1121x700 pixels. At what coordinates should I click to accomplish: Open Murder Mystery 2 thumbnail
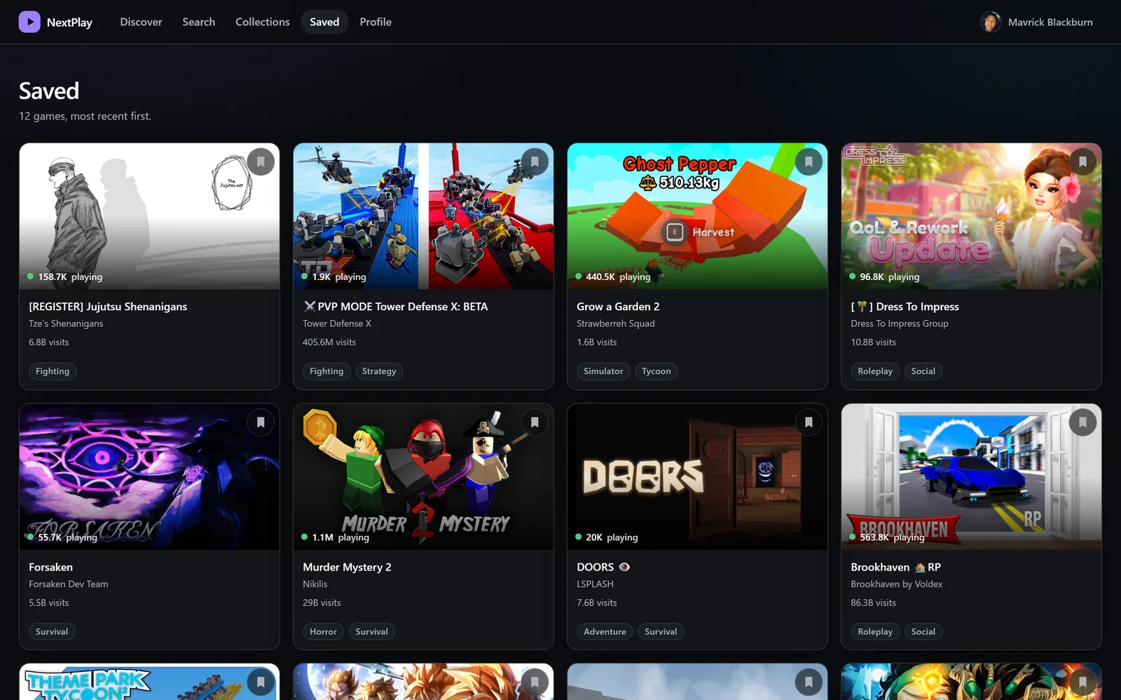click(423, 477)
